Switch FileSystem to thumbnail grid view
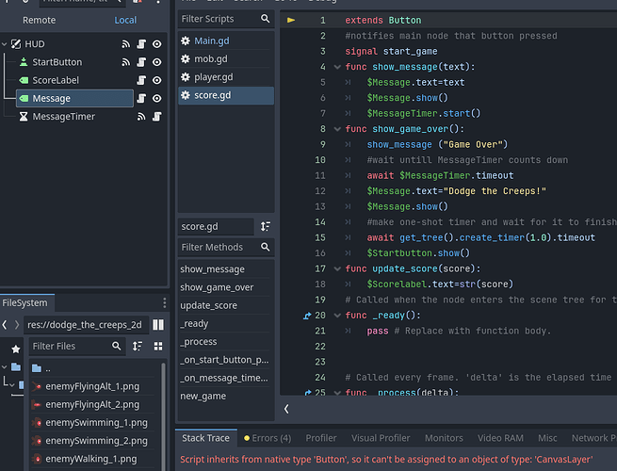Screen dimensions: 617x471 (158, 347)
